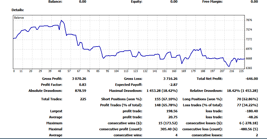Screen dimensions: 267x139
Task: Click the Gross Loss: label
Action: tap(133, 79)
